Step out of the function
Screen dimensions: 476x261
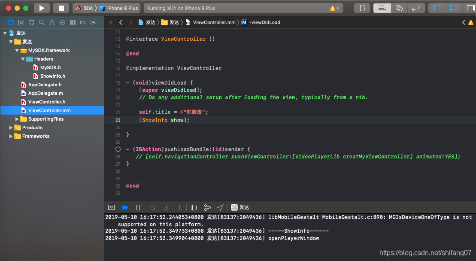coord(180,207)
